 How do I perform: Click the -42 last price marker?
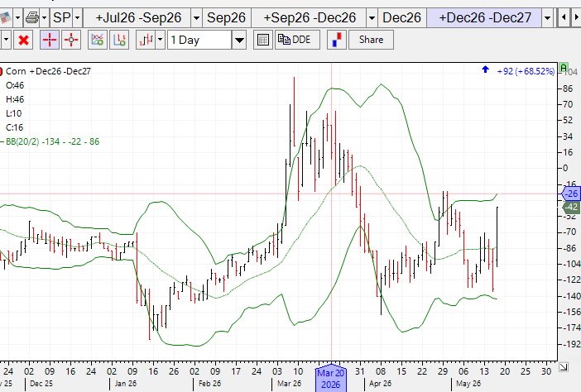tap(571, 207)
